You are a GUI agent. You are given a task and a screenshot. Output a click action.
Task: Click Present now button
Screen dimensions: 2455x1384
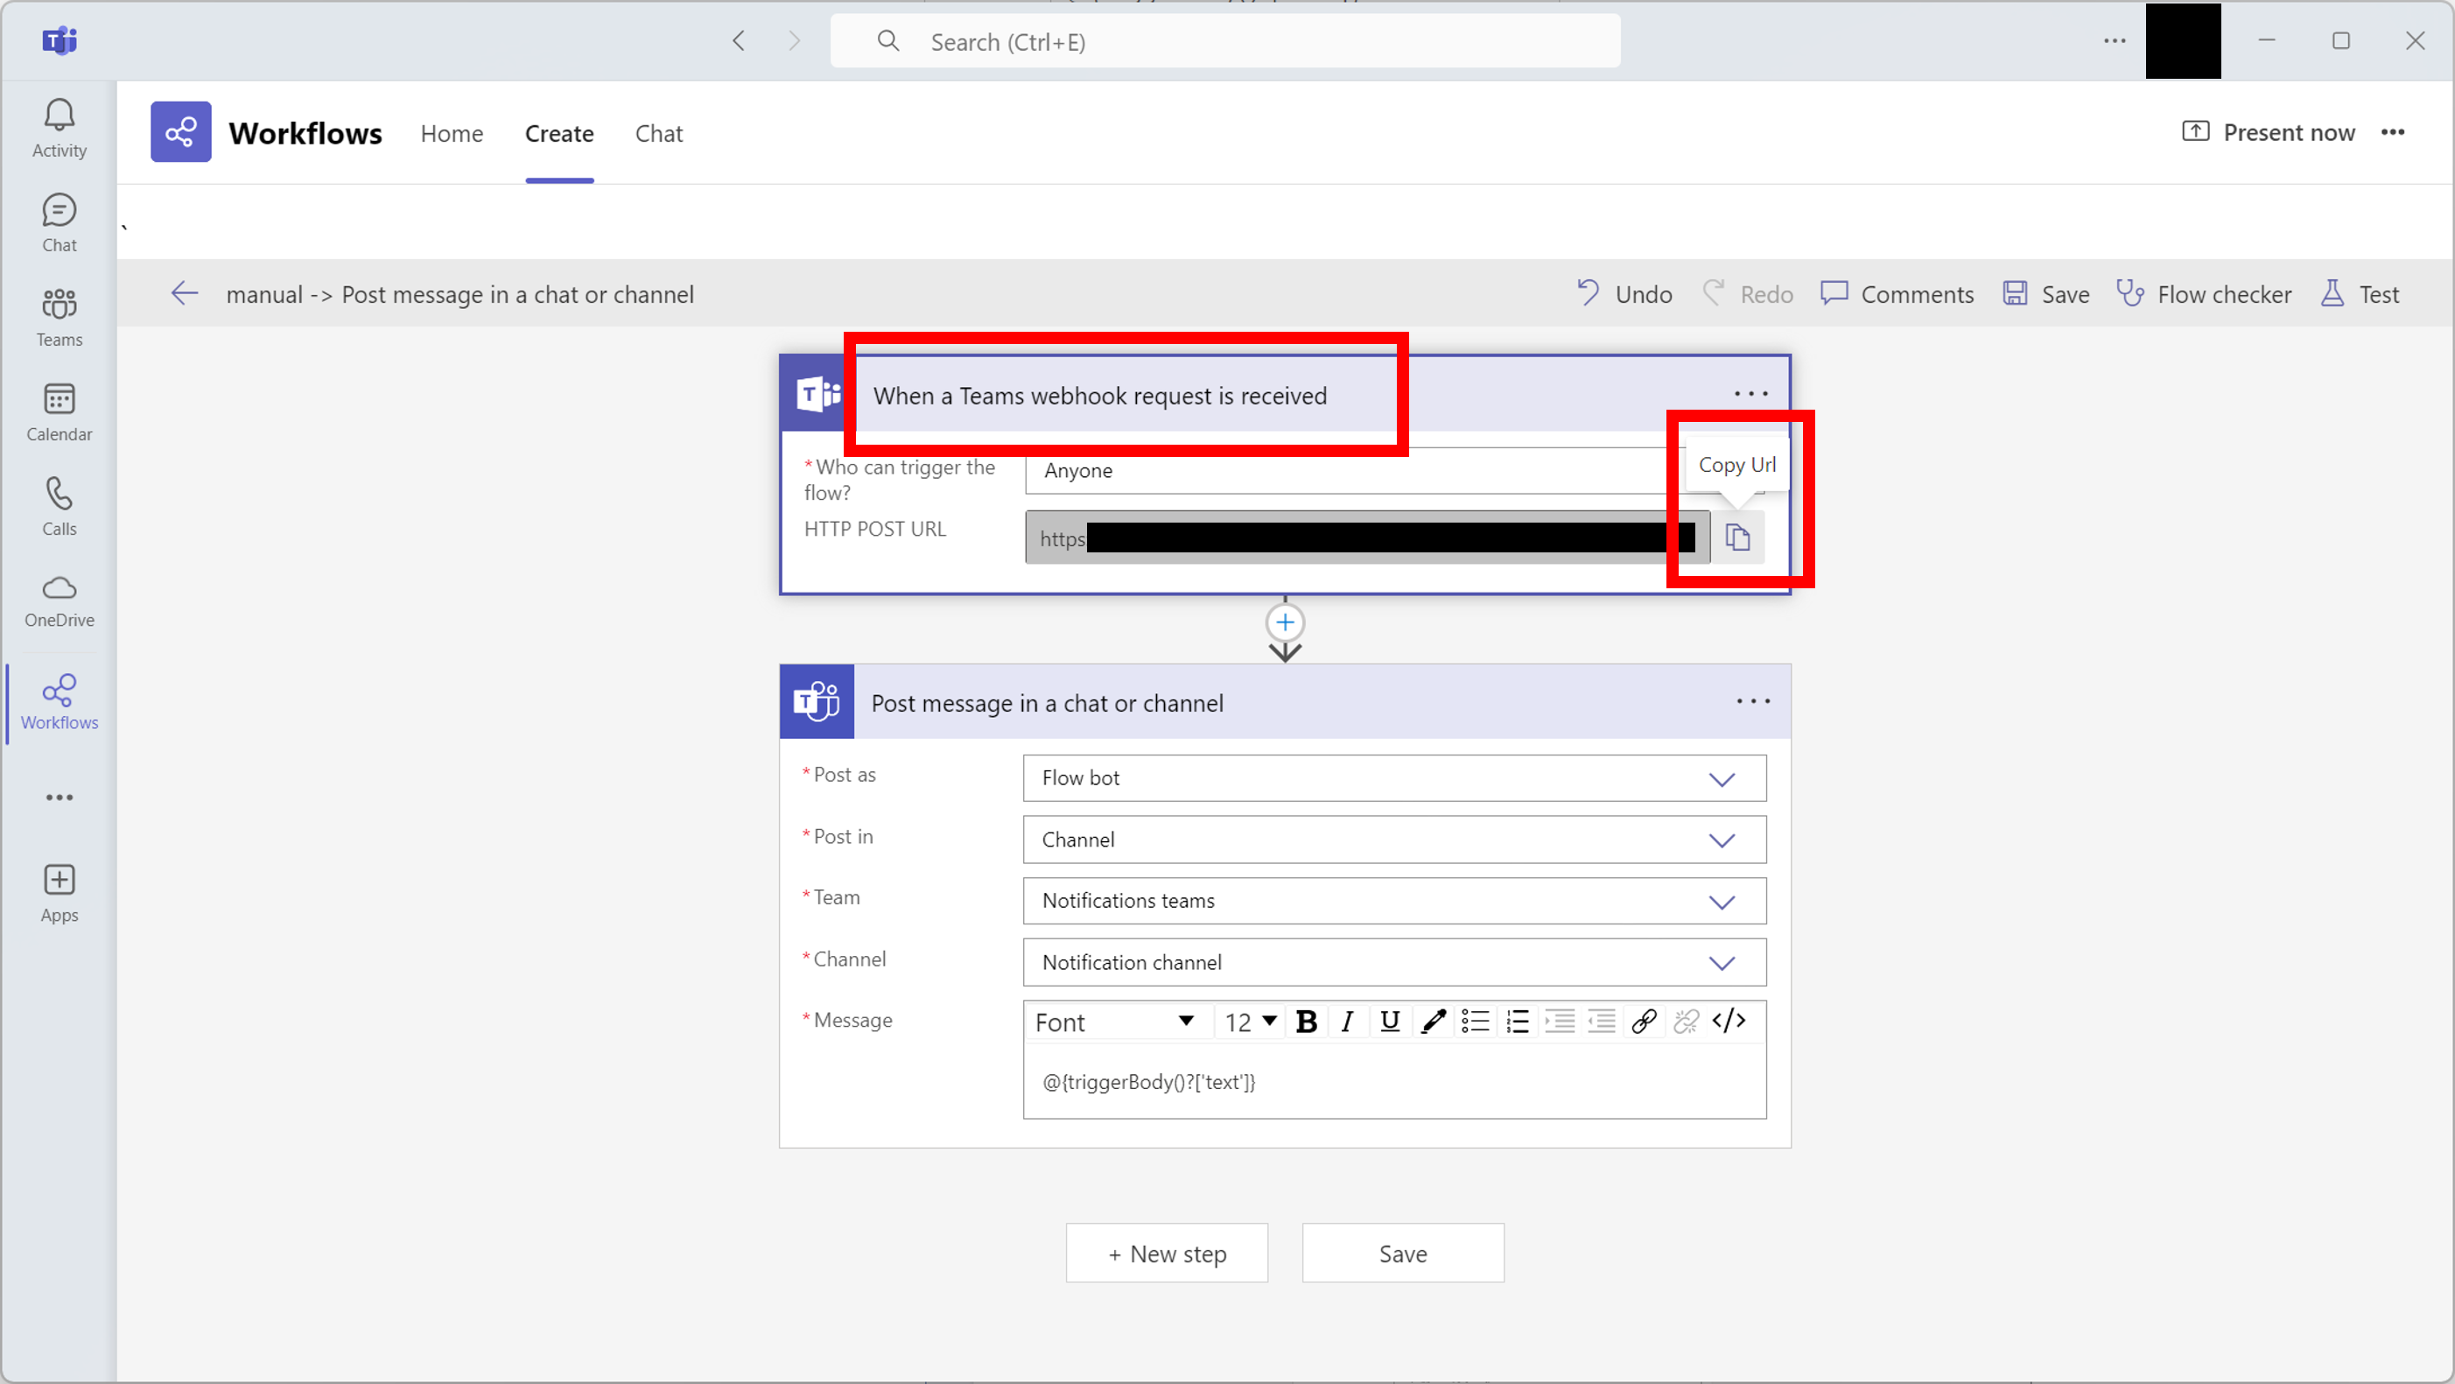point(2269,132)
